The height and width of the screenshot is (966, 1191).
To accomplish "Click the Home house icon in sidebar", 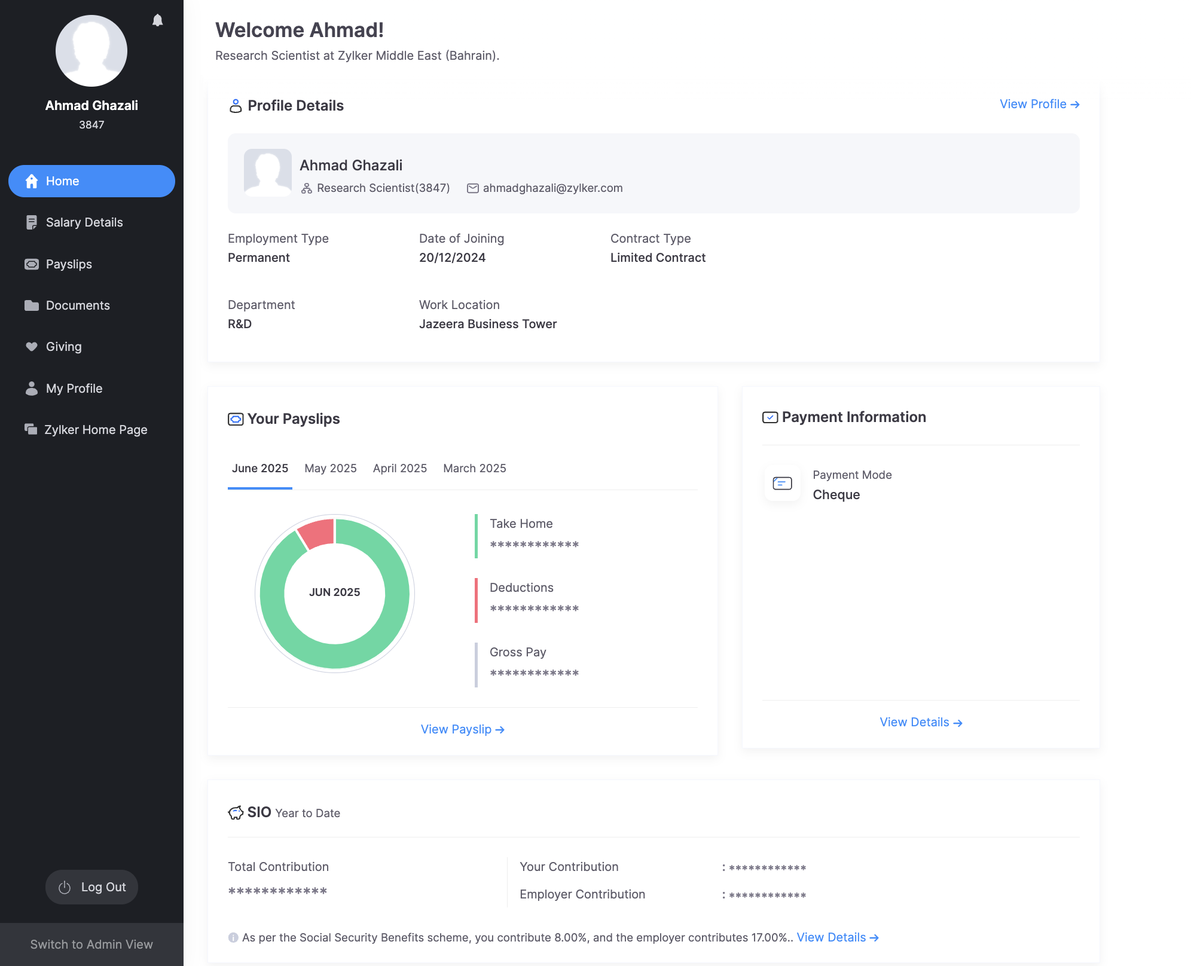I will coord(32,181).
